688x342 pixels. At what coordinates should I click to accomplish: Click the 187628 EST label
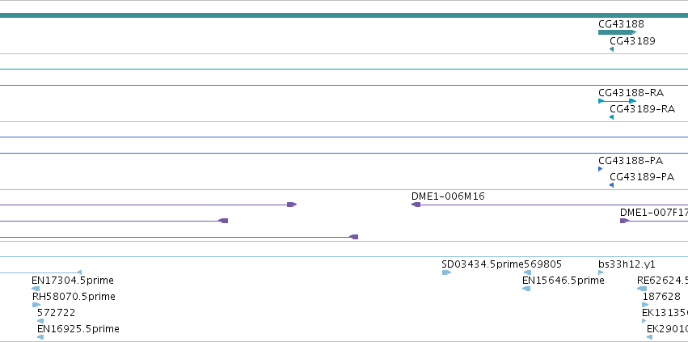click(x=661, y=297)
